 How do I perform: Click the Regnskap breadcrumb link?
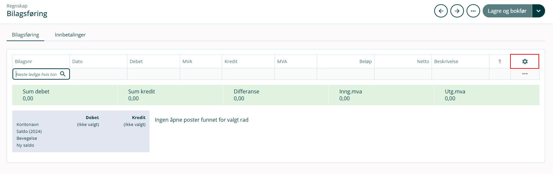[x=17, y=6]
